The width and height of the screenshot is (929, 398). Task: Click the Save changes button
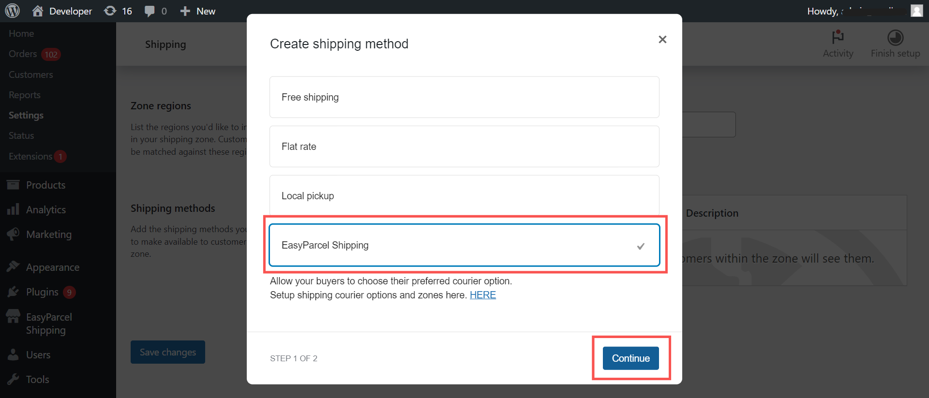(x=168, y=352)
